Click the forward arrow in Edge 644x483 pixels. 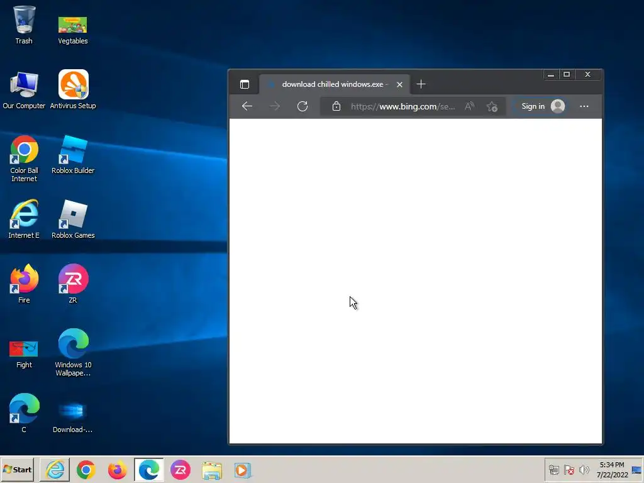click(x=275, y=106)
